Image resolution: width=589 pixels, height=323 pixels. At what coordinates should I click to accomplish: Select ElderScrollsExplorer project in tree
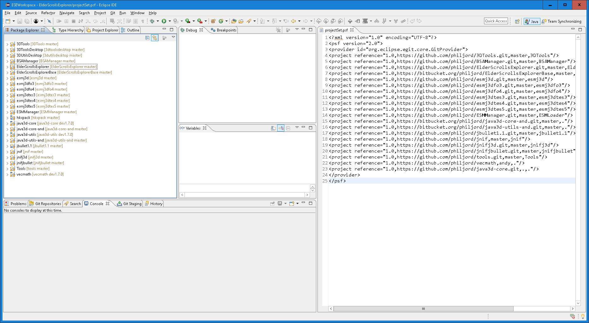[x=54, y=67]
